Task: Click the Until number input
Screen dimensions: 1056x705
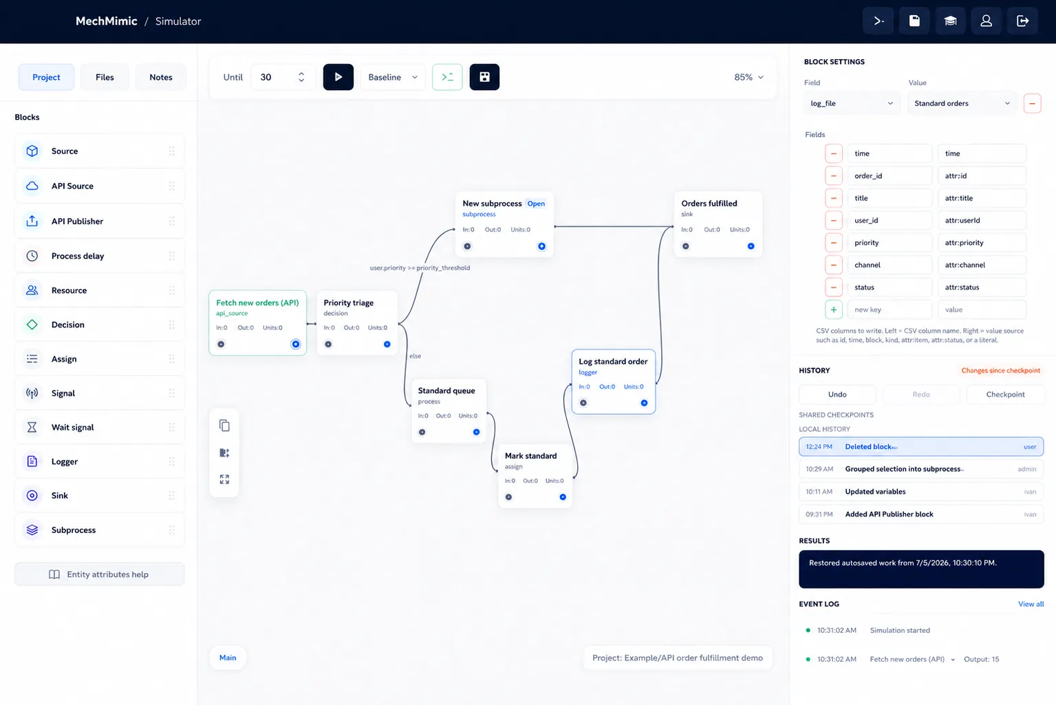Action: pos(283,77)
